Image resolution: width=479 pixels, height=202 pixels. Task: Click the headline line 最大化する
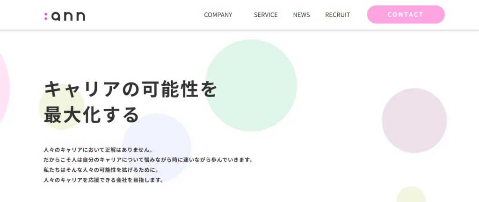coord(92,115)
